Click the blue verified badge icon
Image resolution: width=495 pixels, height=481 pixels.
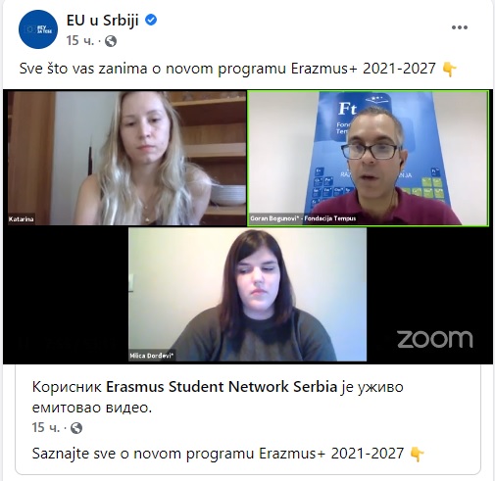(x=151, y=20)
